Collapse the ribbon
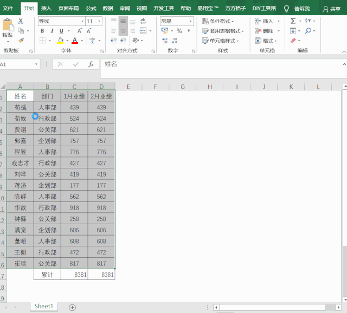Viewport: 347px width, 313px height. click(344, 52)
